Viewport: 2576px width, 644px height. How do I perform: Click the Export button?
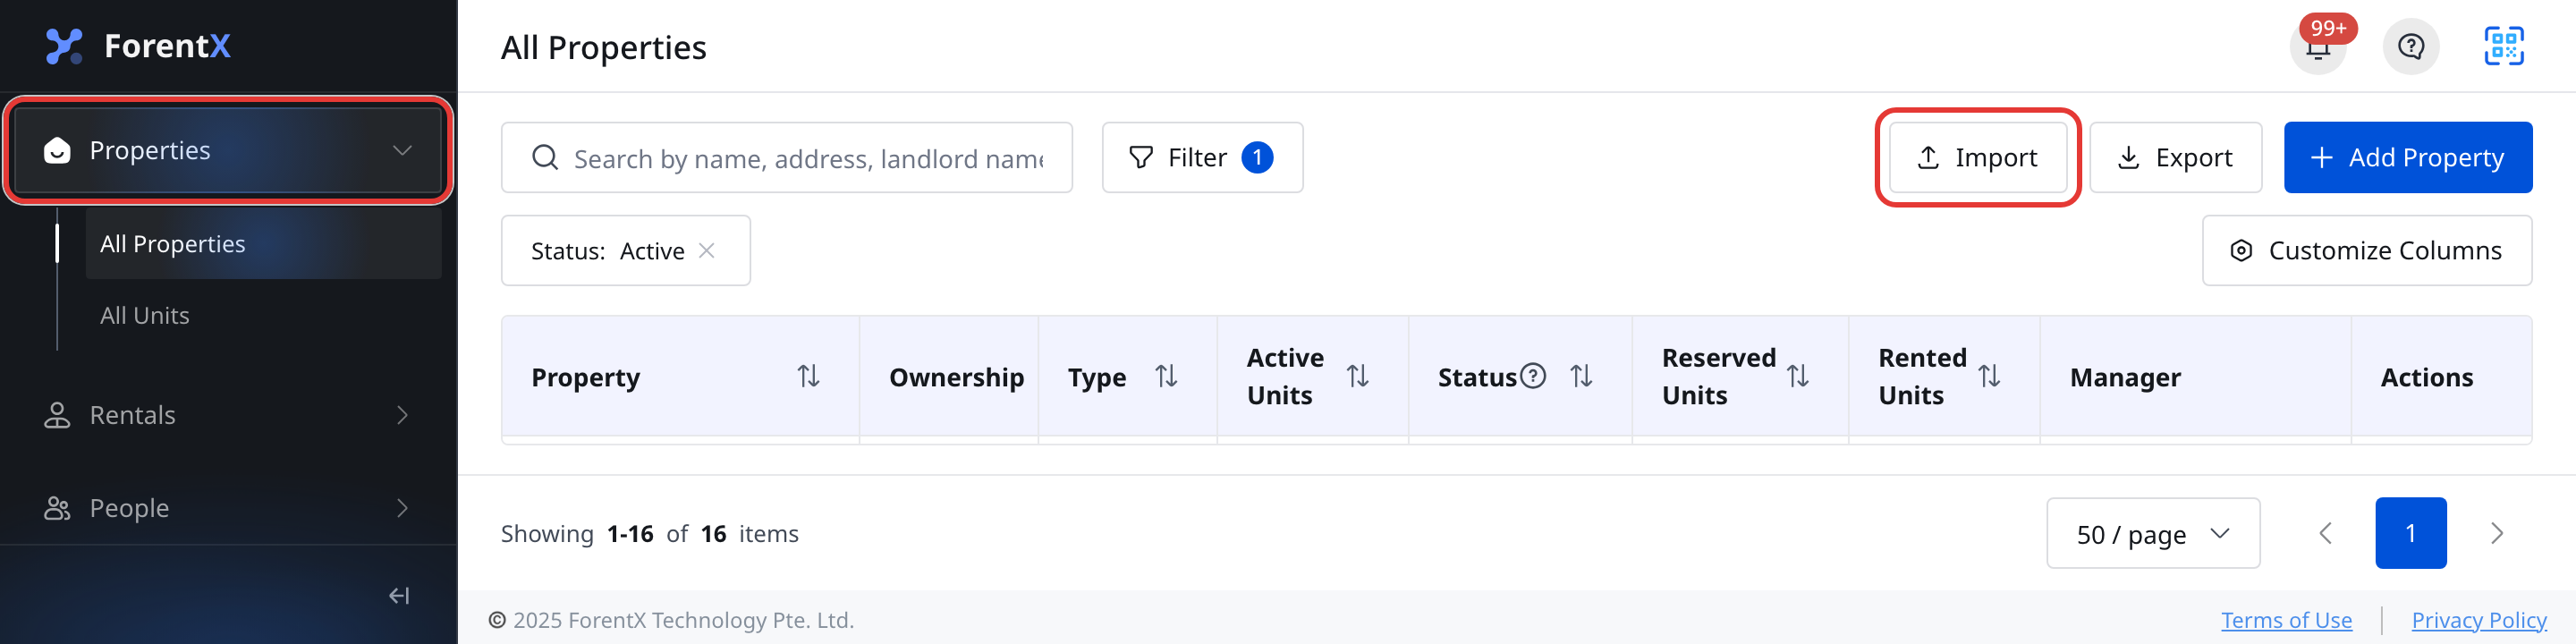[2175, 157]
